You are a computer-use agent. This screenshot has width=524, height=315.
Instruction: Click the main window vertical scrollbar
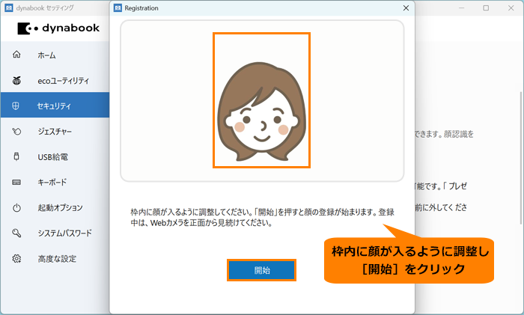(521, 158)
